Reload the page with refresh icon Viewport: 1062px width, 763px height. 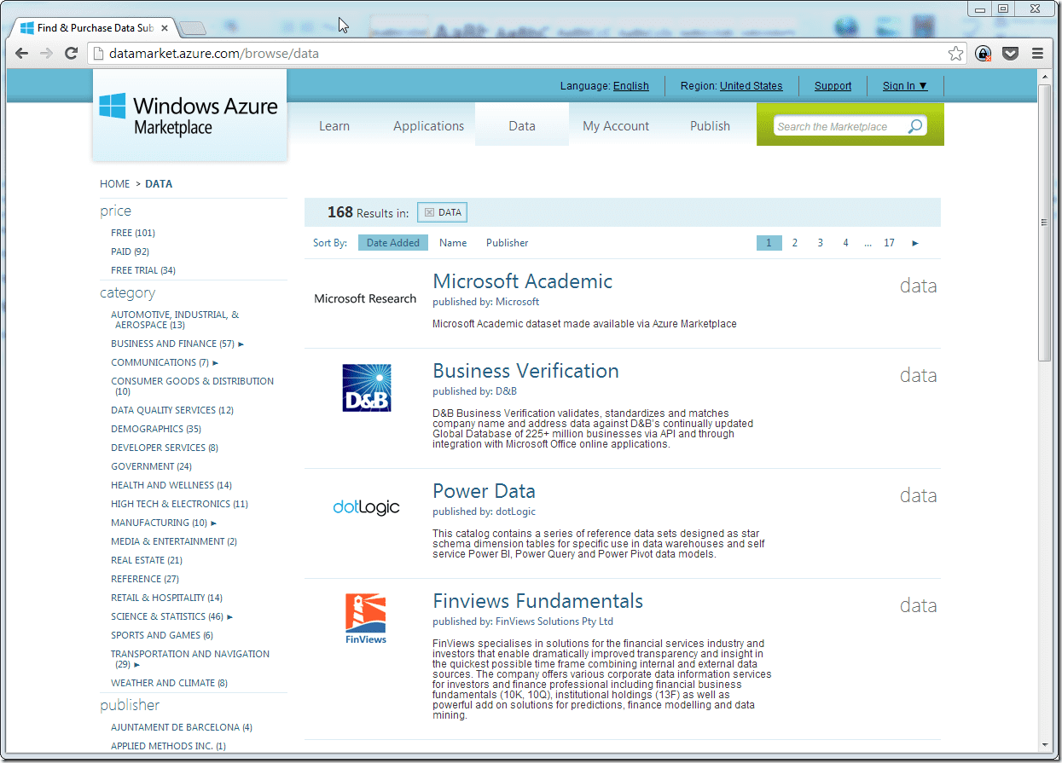click(72, 53)
